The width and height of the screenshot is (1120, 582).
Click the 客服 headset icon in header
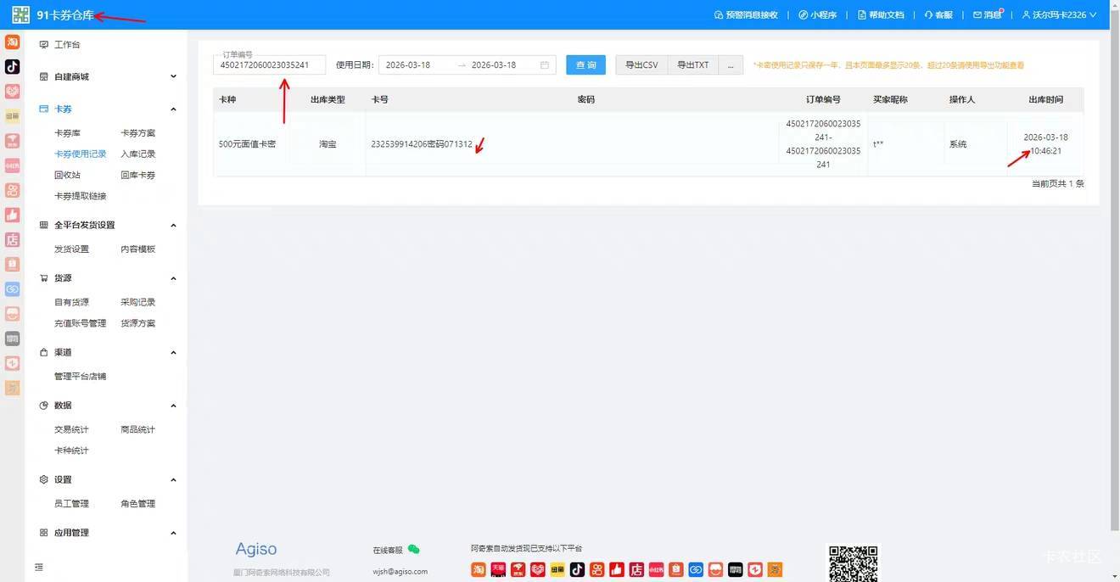tap(928, 15)
